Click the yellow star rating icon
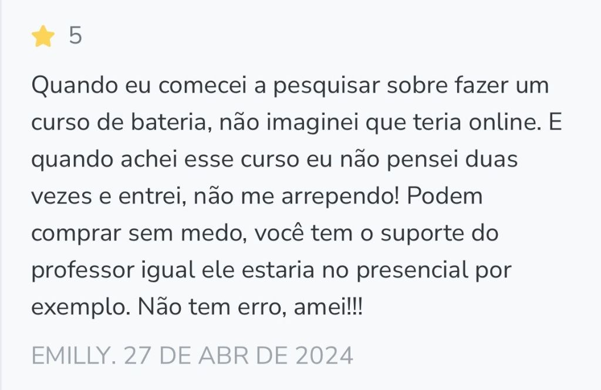 43,36
